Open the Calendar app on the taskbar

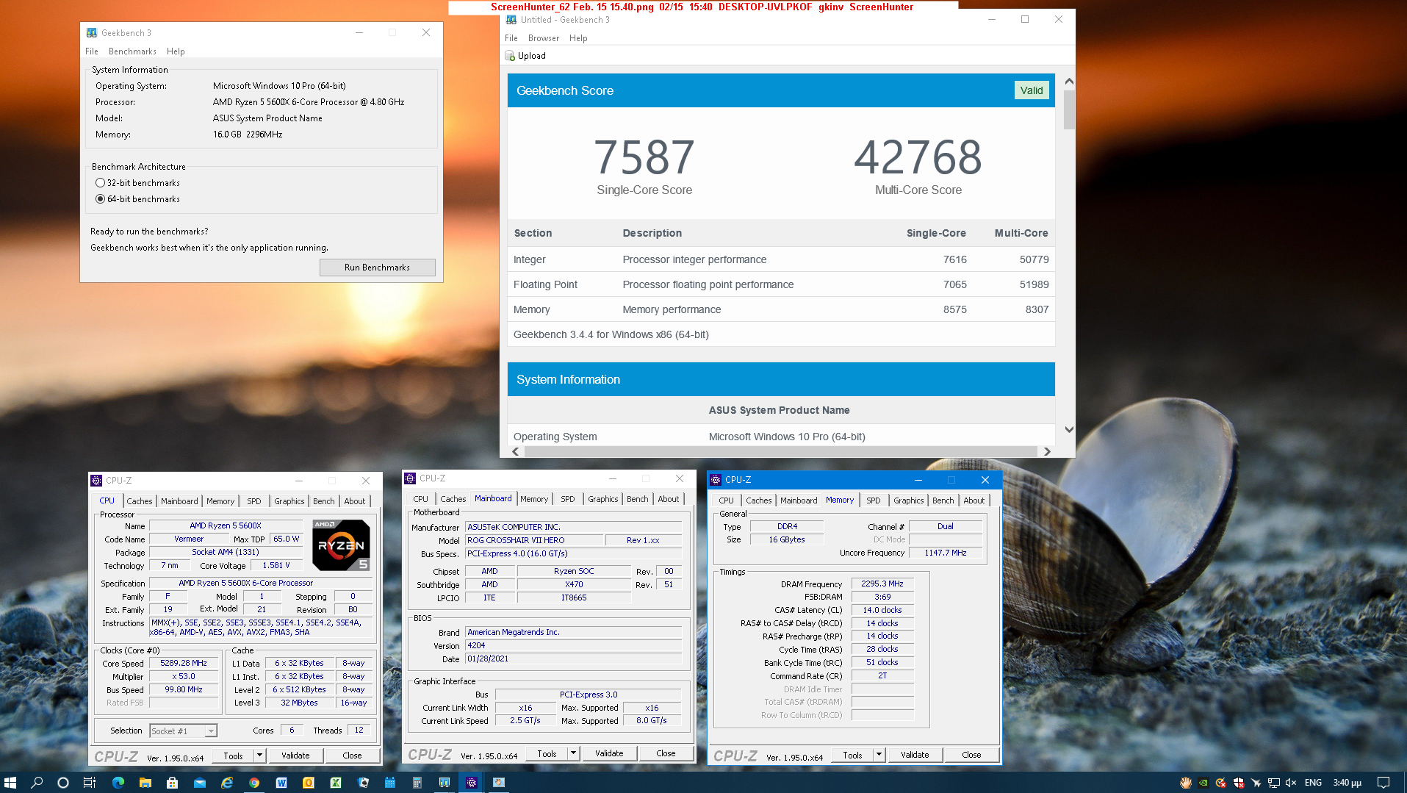tap(390, 783)
